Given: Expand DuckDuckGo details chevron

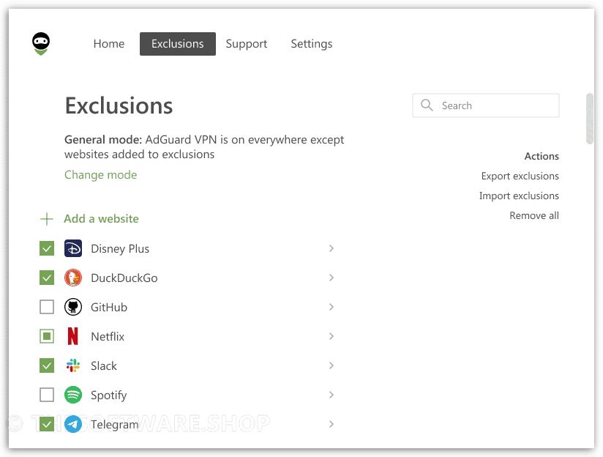Looking at the screenshot, I should pyautogui.click(x=331, y=278).
